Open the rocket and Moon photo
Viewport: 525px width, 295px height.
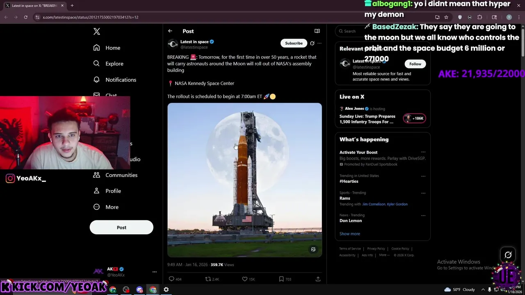click(244, 180)
